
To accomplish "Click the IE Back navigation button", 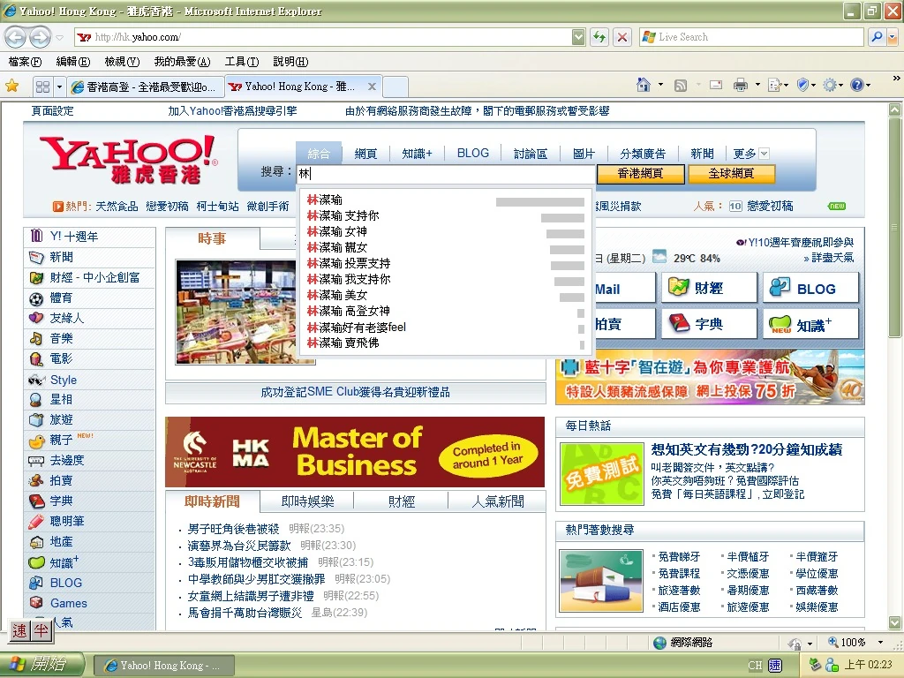I will click(x=16, y=37).
